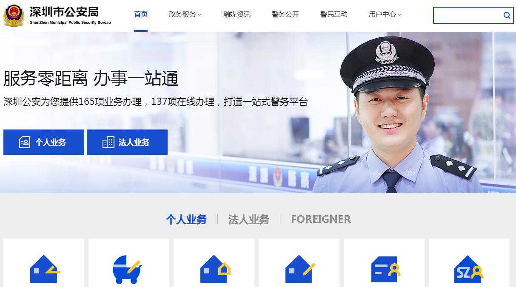Open the 警民互动 menu item
Image resolution: width=516 pixels, height=287 pixels.
click(334, 14)
